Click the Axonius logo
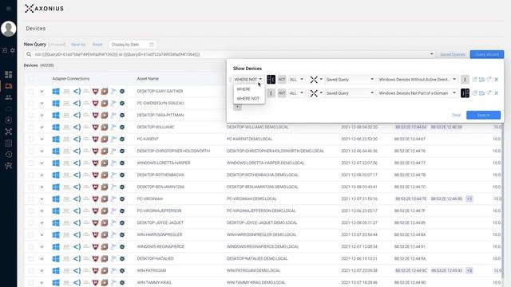Screen dimensions: 511x287 45,9
